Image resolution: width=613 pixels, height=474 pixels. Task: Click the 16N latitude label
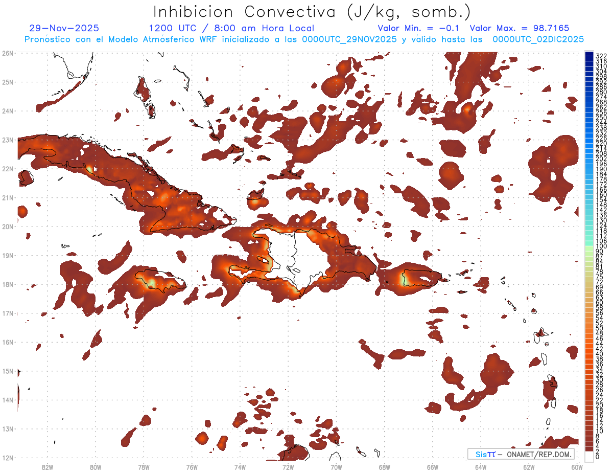[x=7, y=342]
